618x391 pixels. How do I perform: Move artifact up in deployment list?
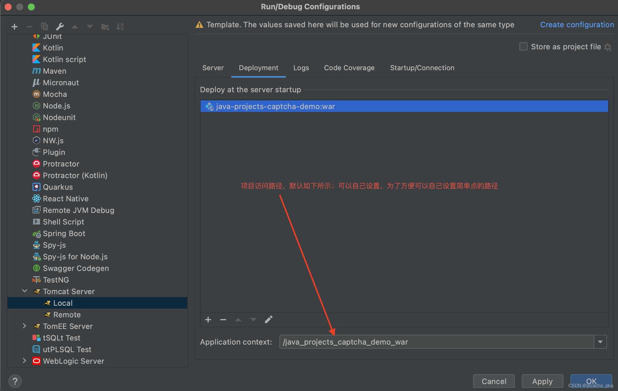[x=238, y=320]
